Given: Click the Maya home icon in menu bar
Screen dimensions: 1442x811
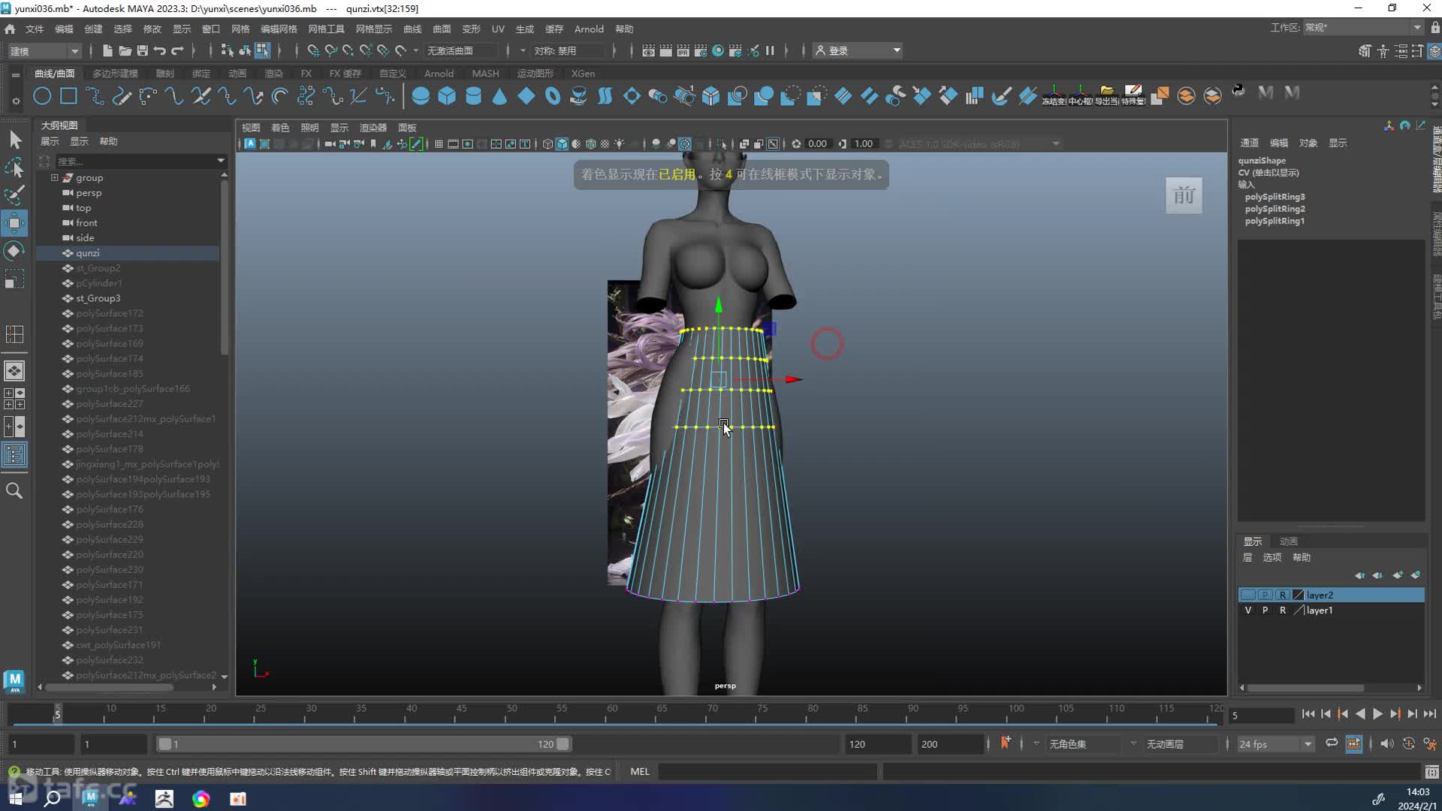Looking at the screenshot, I should 10,29.
